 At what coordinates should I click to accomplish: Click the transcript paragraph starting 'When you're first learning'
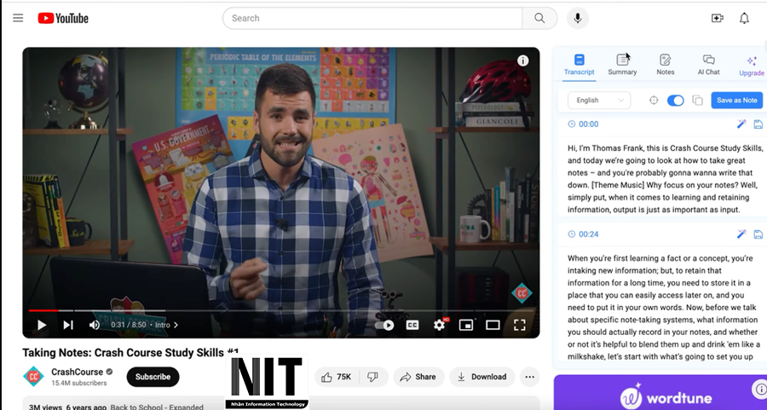664,307
